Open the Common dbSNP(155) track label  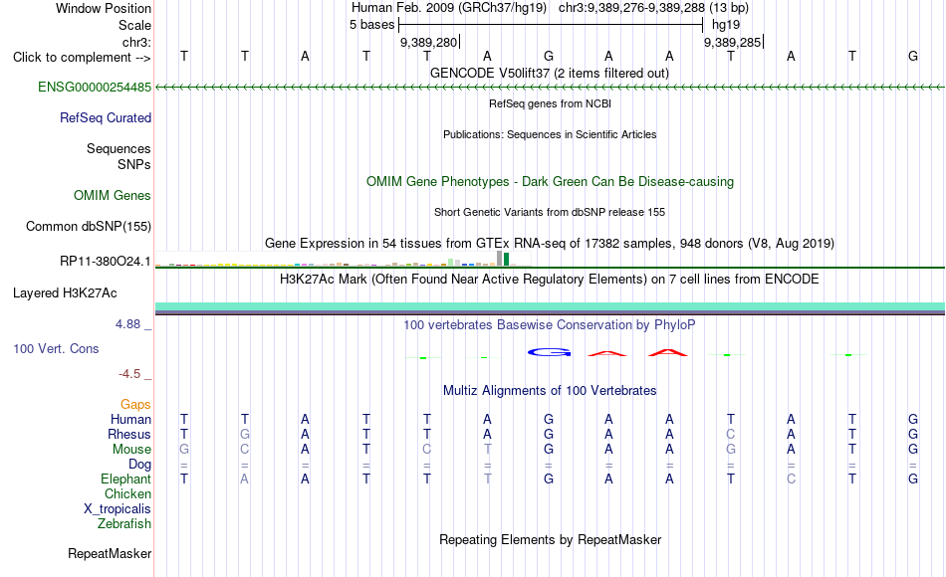pos(88,226)
